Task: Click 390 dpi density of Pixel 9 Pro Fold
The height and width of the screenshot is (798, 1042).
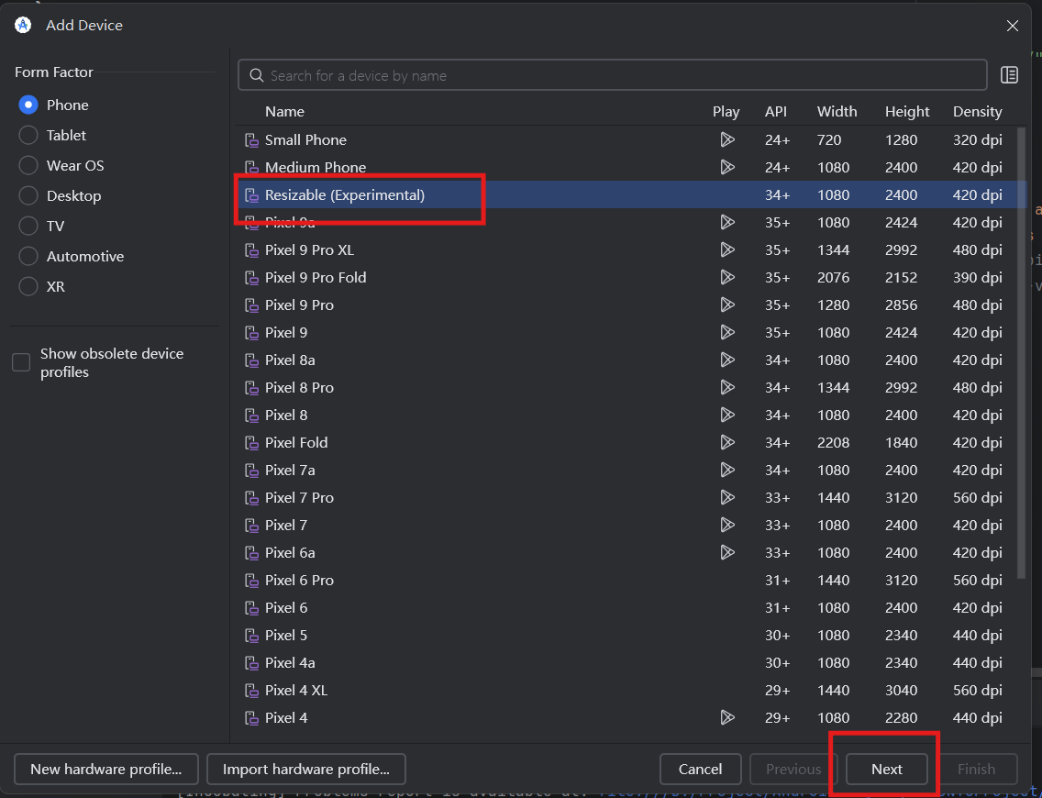Action: pyautogui.click(x=977, y=277)
